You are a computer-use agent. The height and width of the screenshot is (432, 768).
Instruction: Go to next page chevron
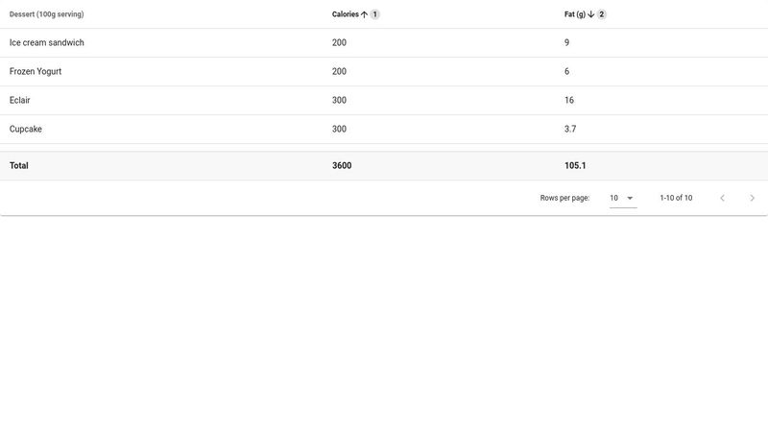pos(752,198)
